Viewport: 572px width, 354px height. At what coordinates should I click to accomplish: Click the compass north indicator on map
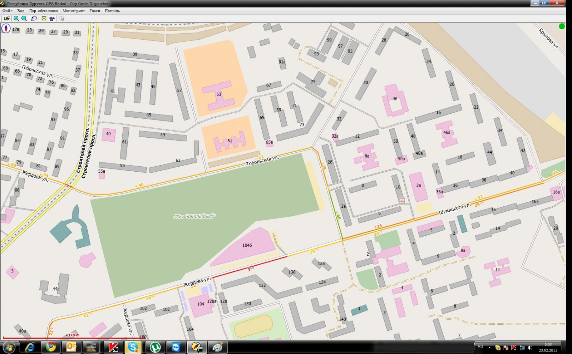[x=6, y=28]
